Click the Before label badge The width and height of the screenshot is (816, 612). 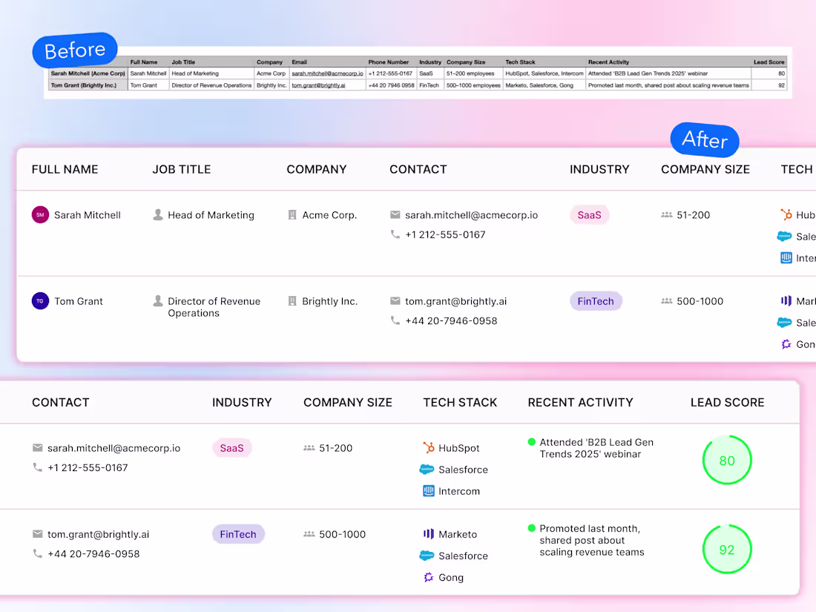(74, 50)
